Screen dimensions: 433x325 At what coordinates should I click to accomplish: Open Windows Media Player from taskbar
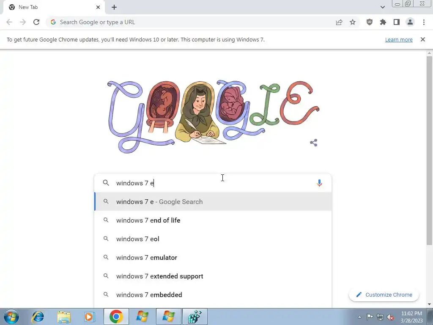point(89,317)
